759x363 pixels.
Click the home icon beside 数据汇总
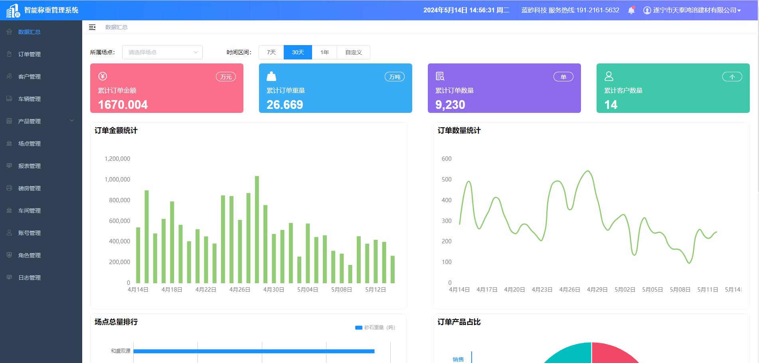coord(9,32)
